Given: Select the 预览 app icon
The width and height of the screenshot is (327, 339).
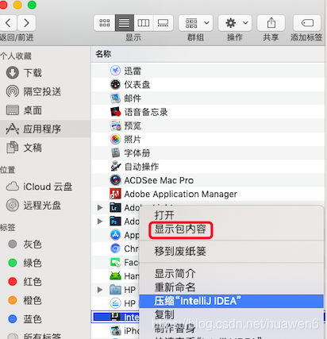Looking at the screenshot, I should (115, 125).
